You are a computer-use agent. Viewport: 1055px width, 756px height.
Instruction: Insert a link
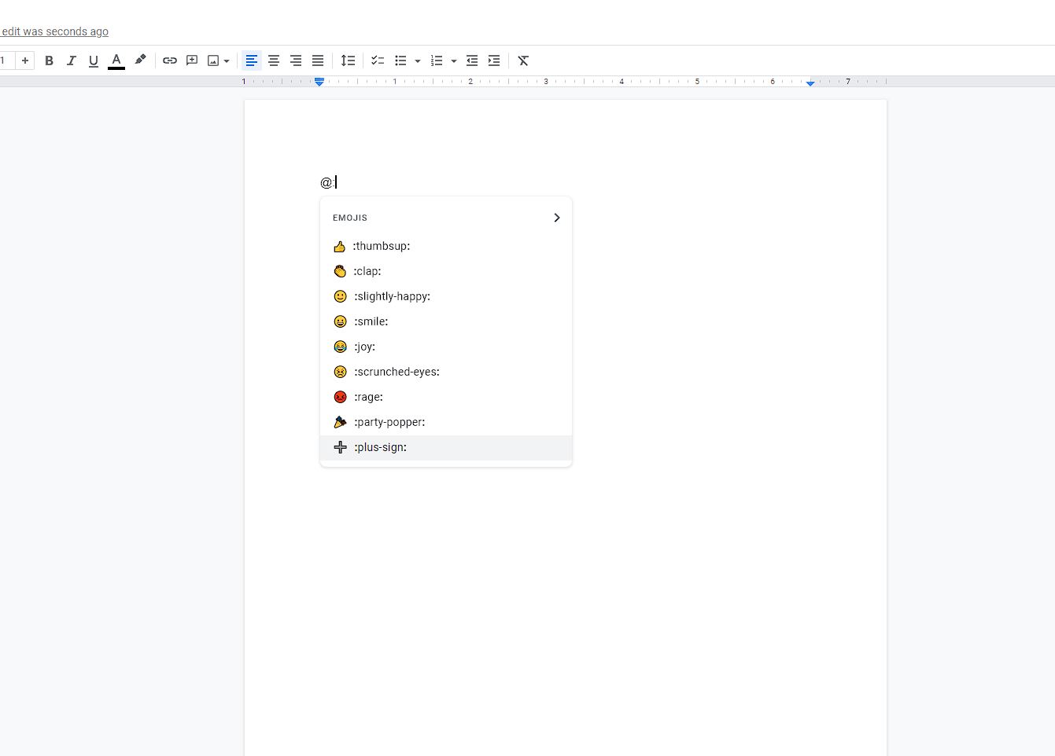click(x=170, y=61)
